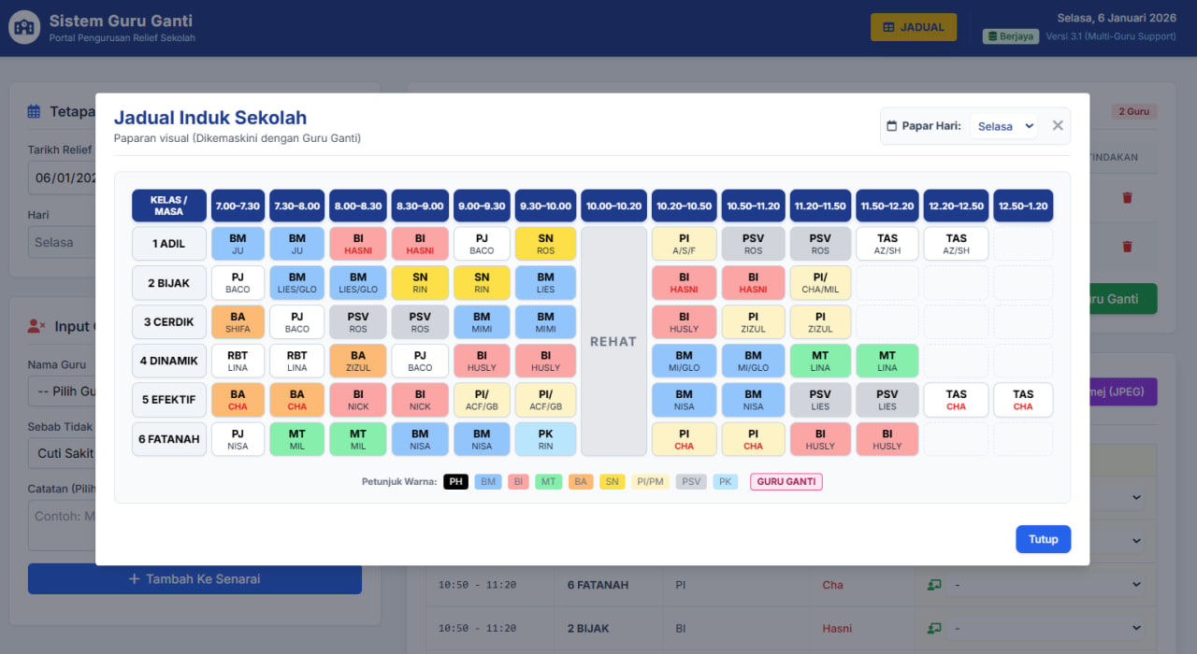Click the PI/PM legend swatch
Image resolution: width=1197 pixels, height=654 pixels.
point(651,482)
